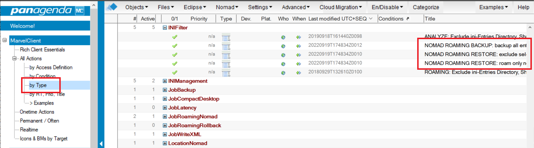534x148 pixels.
Task: Expand the JobLatency category
Action: tap(165, 108)
